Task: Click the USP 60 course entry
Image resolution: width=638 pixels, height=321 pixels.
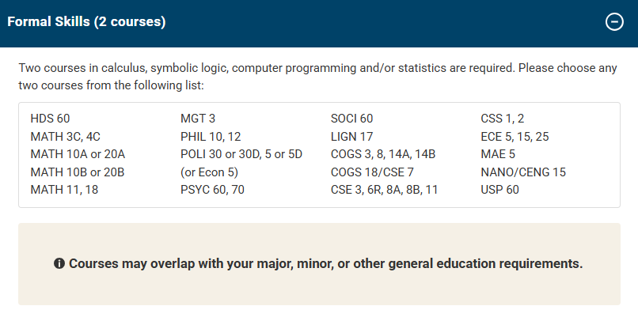Action: pyautogui.click(x=499, y=190)
